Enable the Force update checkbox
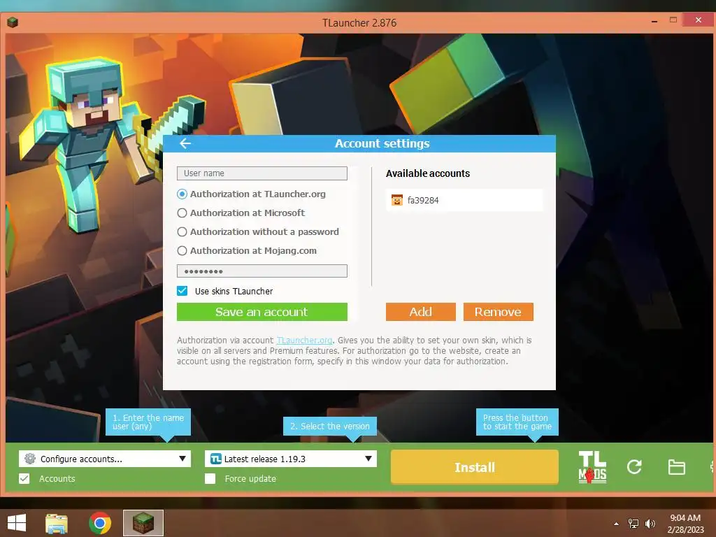The height and width of the screenshot is (537, 716). click(210, 478)
